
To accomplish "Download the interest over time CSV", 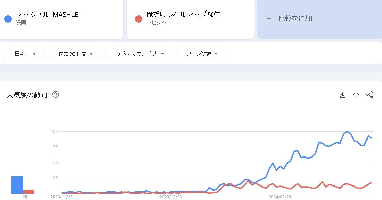I will [343, 95].
